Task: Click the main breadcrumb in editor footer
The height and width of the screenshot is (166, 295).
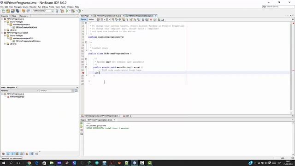Action: 127,116
